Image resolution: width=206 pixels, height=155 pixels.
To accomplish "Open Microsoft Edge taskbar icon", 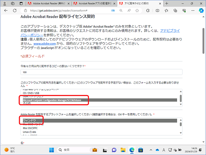I will 132,150.
